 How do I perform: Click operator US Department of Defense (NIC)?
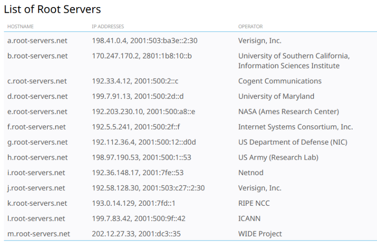tap(293, 142)
